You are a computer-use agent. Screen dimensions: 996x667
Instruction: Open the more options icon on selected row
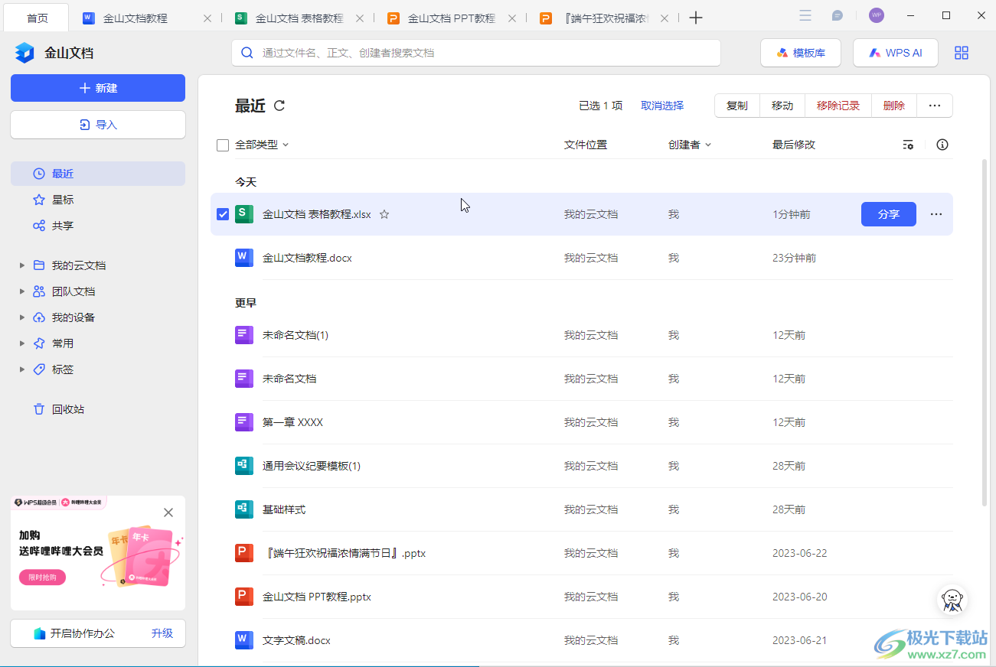[936, 214]
